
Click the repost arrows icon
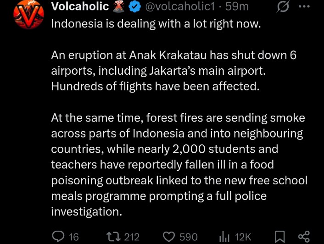tap(113, 237)
